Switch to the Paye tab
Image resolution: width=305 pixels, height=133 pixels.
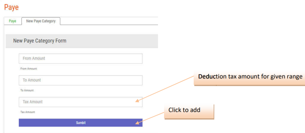12,21
